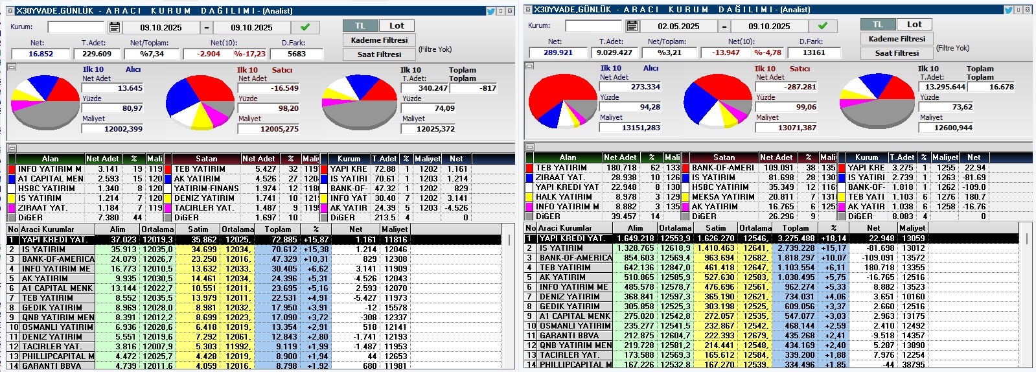Open Saat Filtresi in the right window
Viewport: 1036px width, 372px height.
point(897,53)
